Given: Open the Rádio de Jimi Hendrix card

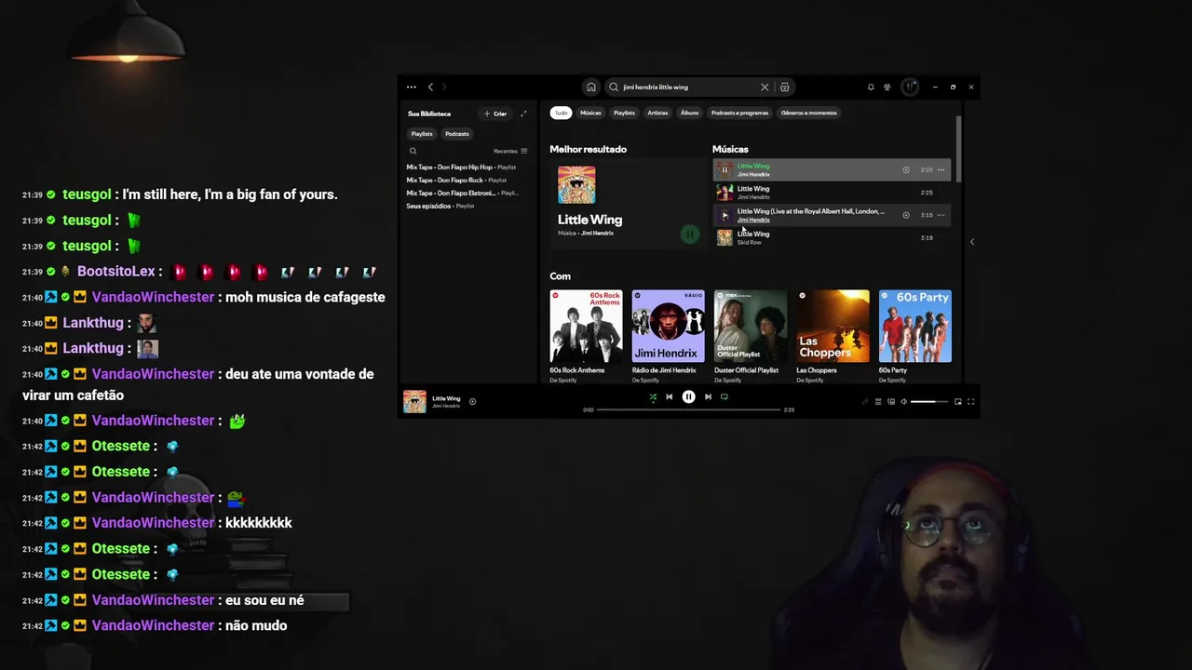Looking at the screenshot, I should point(669,337).
